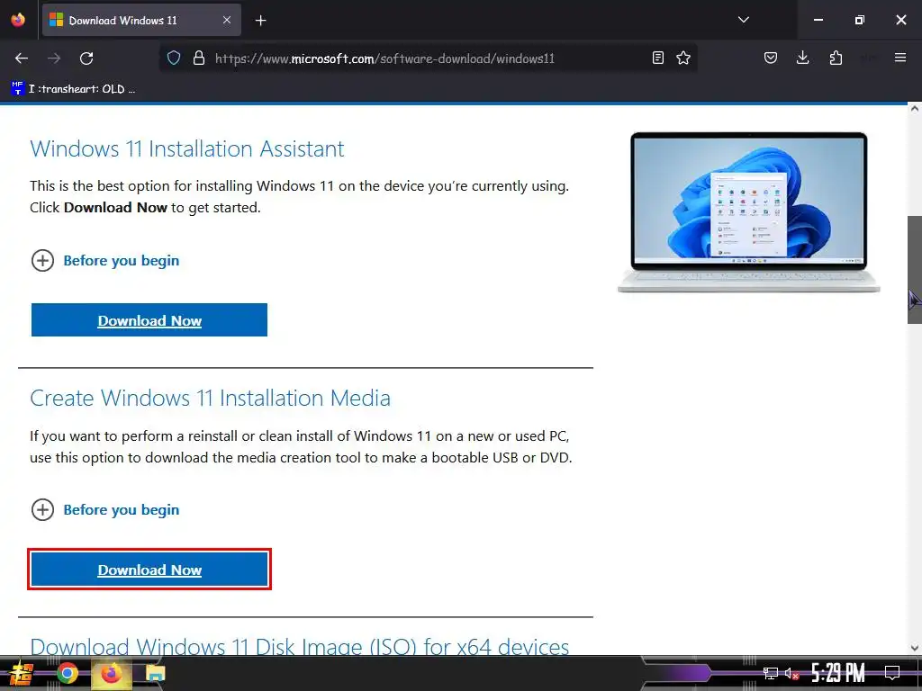Image resolution: width=922 pixels, height=691 pixels.
Task: Click the Windows 11 Installation Assistant heading
Action: [187, 148]
